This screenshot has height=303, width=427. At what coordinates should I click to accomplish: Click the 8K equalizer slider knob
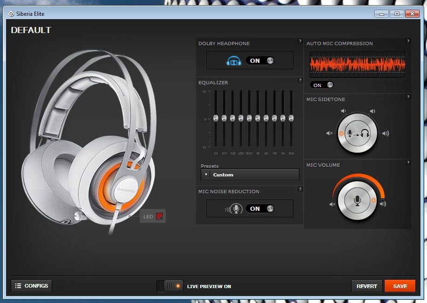point(283,118)
